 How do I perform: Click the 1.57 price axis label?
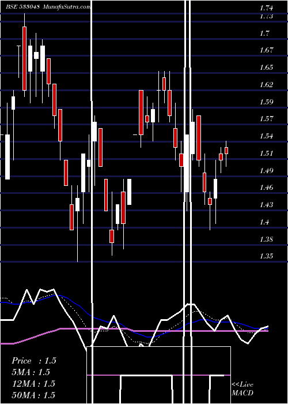click(266, 119)
